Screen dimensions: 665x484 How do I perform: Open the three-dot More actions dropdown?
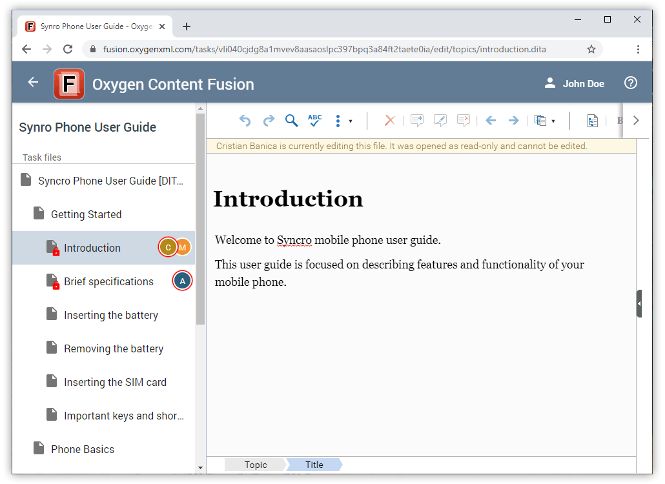click(343, 121)
